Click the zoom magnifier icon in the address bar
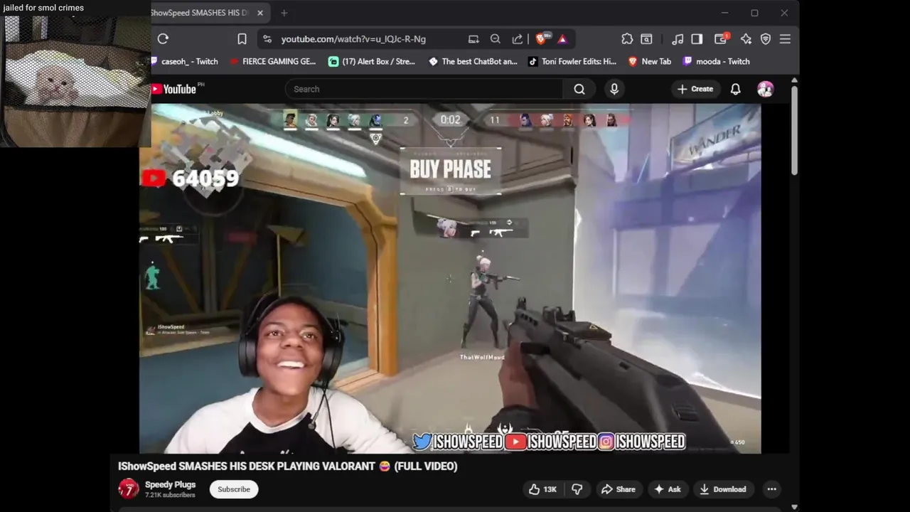910x512 pixels. click(496, 39)
